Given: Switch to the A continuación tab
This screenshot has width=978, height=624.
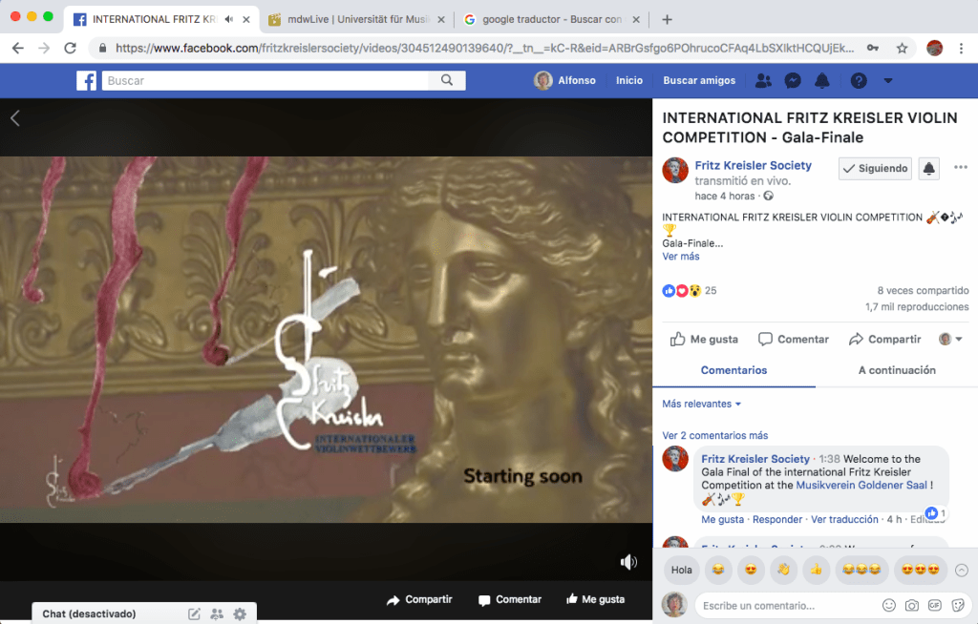Looking at the screenshot, I should point(896,370).
